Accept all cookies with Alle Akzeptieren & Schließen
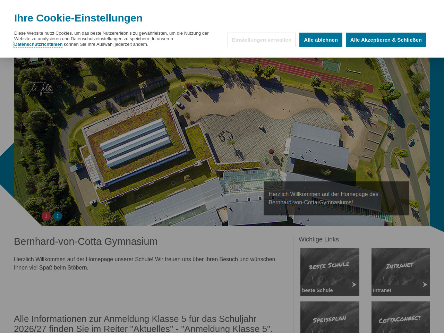Viewport: 444px width, 333px height. [386, 40]
